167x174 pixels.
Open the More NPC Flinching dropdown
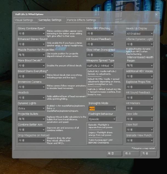[100, 33]
